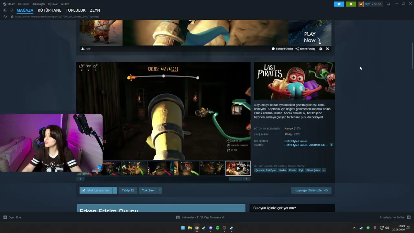
Task: Click Yayını Paylaş share button
Action: coord(305,49)
